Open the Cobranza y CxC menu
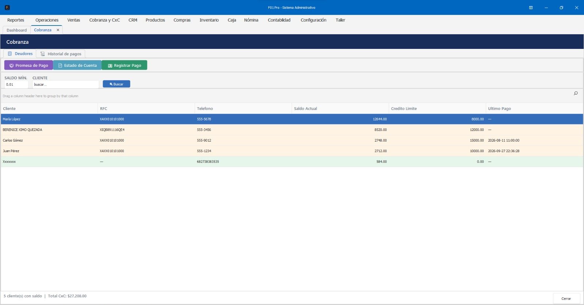 pyautogui.click(x=104, y=20)
